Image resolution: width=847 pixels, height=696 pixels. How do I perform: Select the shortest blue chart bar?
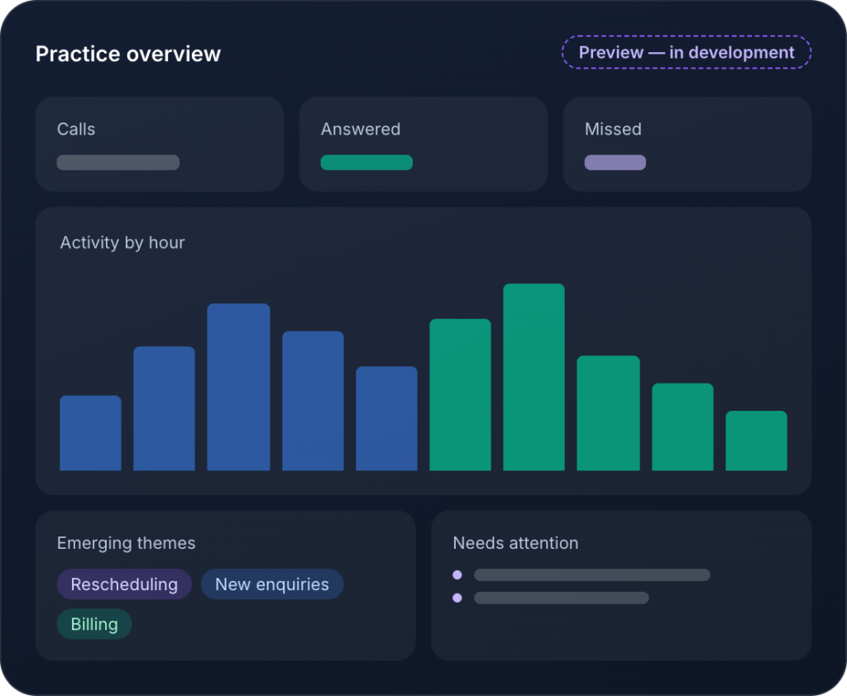[x=90, y=433]
